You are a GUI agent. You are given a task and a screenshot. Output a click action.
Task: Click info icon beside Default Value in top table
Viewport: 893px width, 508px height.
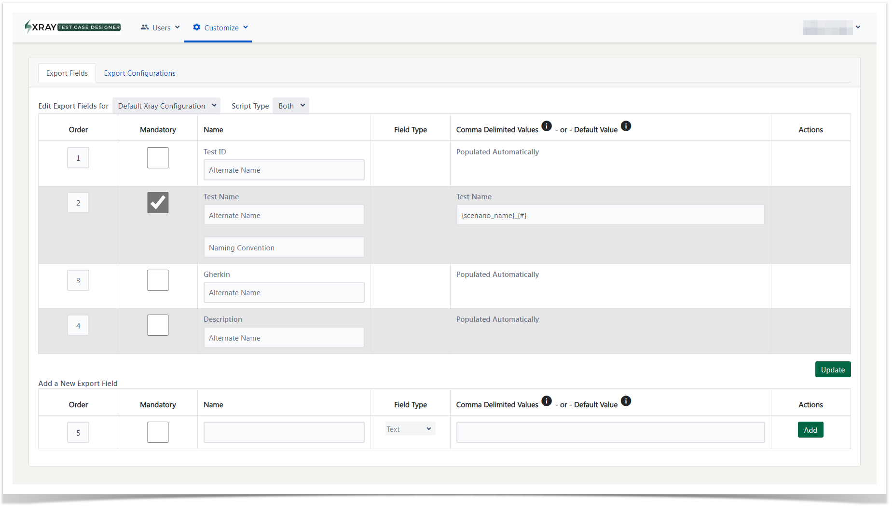point(626,126)
